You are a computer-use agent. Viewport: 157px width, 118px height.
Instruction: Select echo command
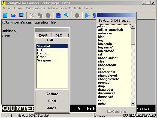[114, 104]
